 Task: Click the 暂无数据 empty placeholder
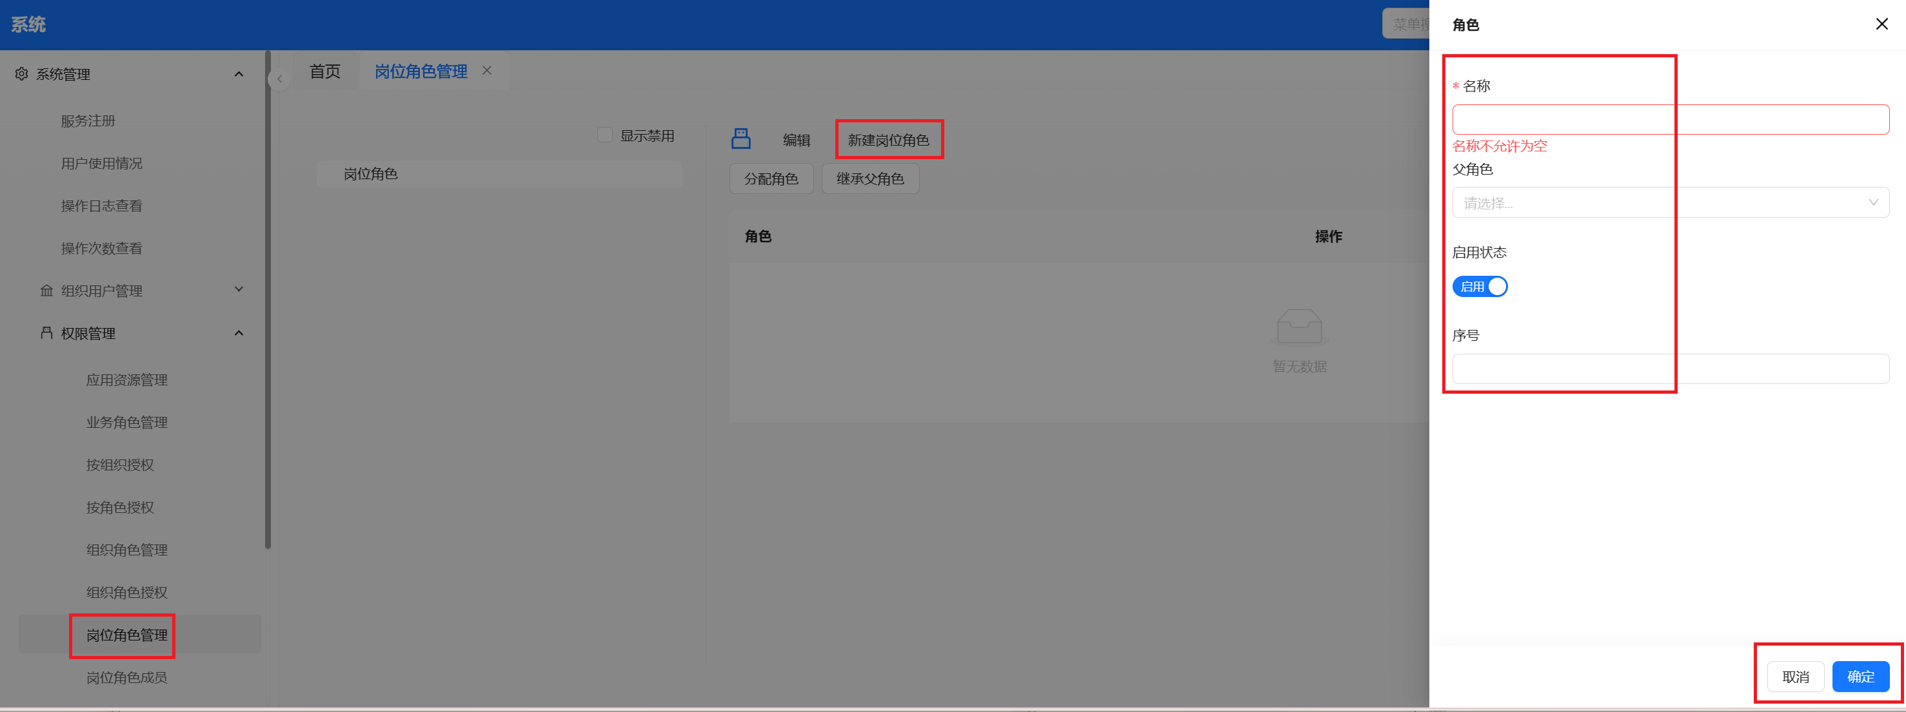1299,342
